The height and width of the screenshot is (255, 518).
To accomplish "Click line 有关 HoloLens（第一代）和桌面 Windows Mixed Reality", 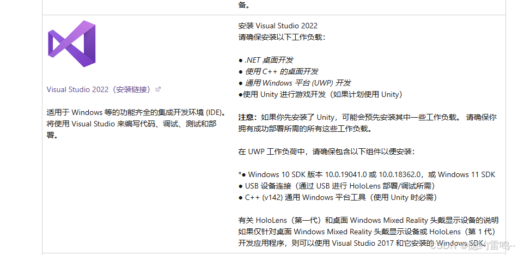I will tap(368, 220).
